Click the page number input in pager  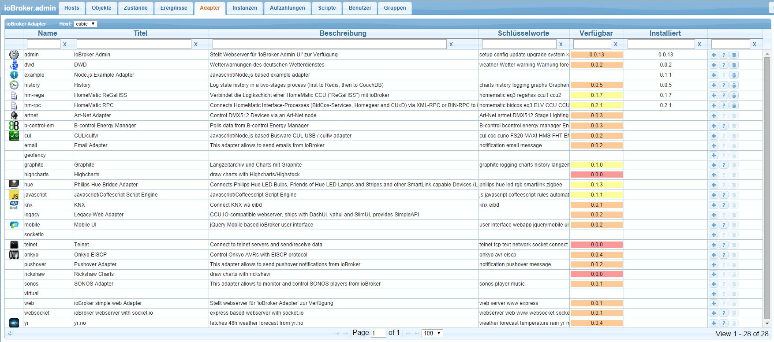click(378, 333)
